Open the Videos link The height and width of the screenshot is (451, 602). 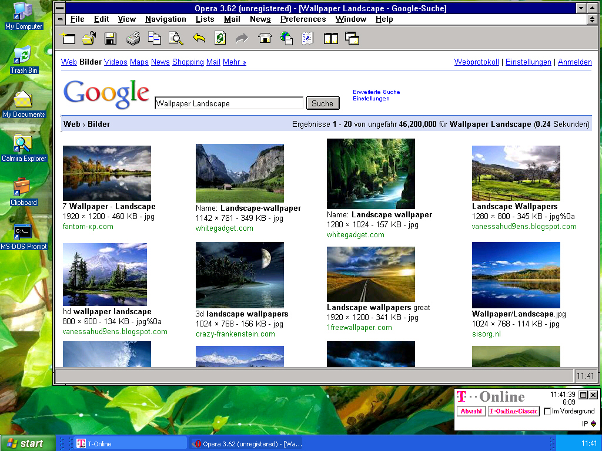coord(116,62)
